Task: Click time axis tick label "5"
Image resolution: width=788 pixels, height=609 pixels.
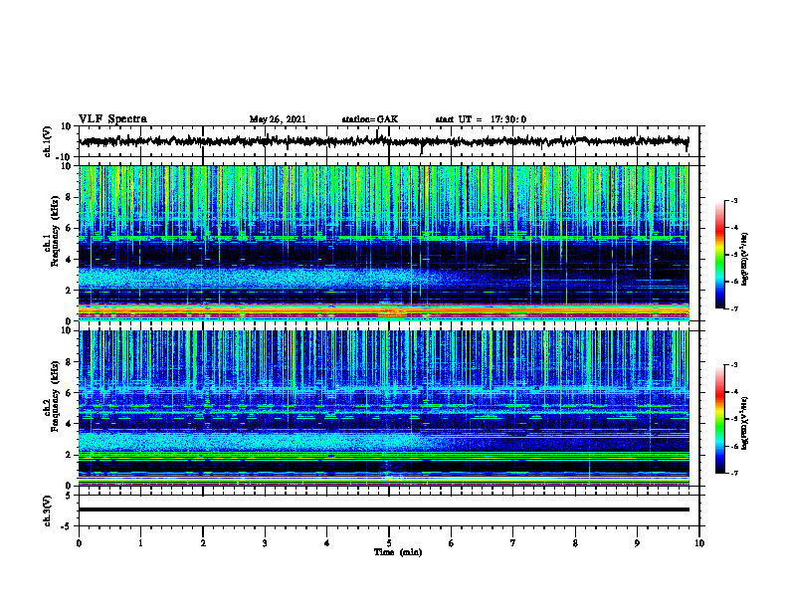Action: 389,543
